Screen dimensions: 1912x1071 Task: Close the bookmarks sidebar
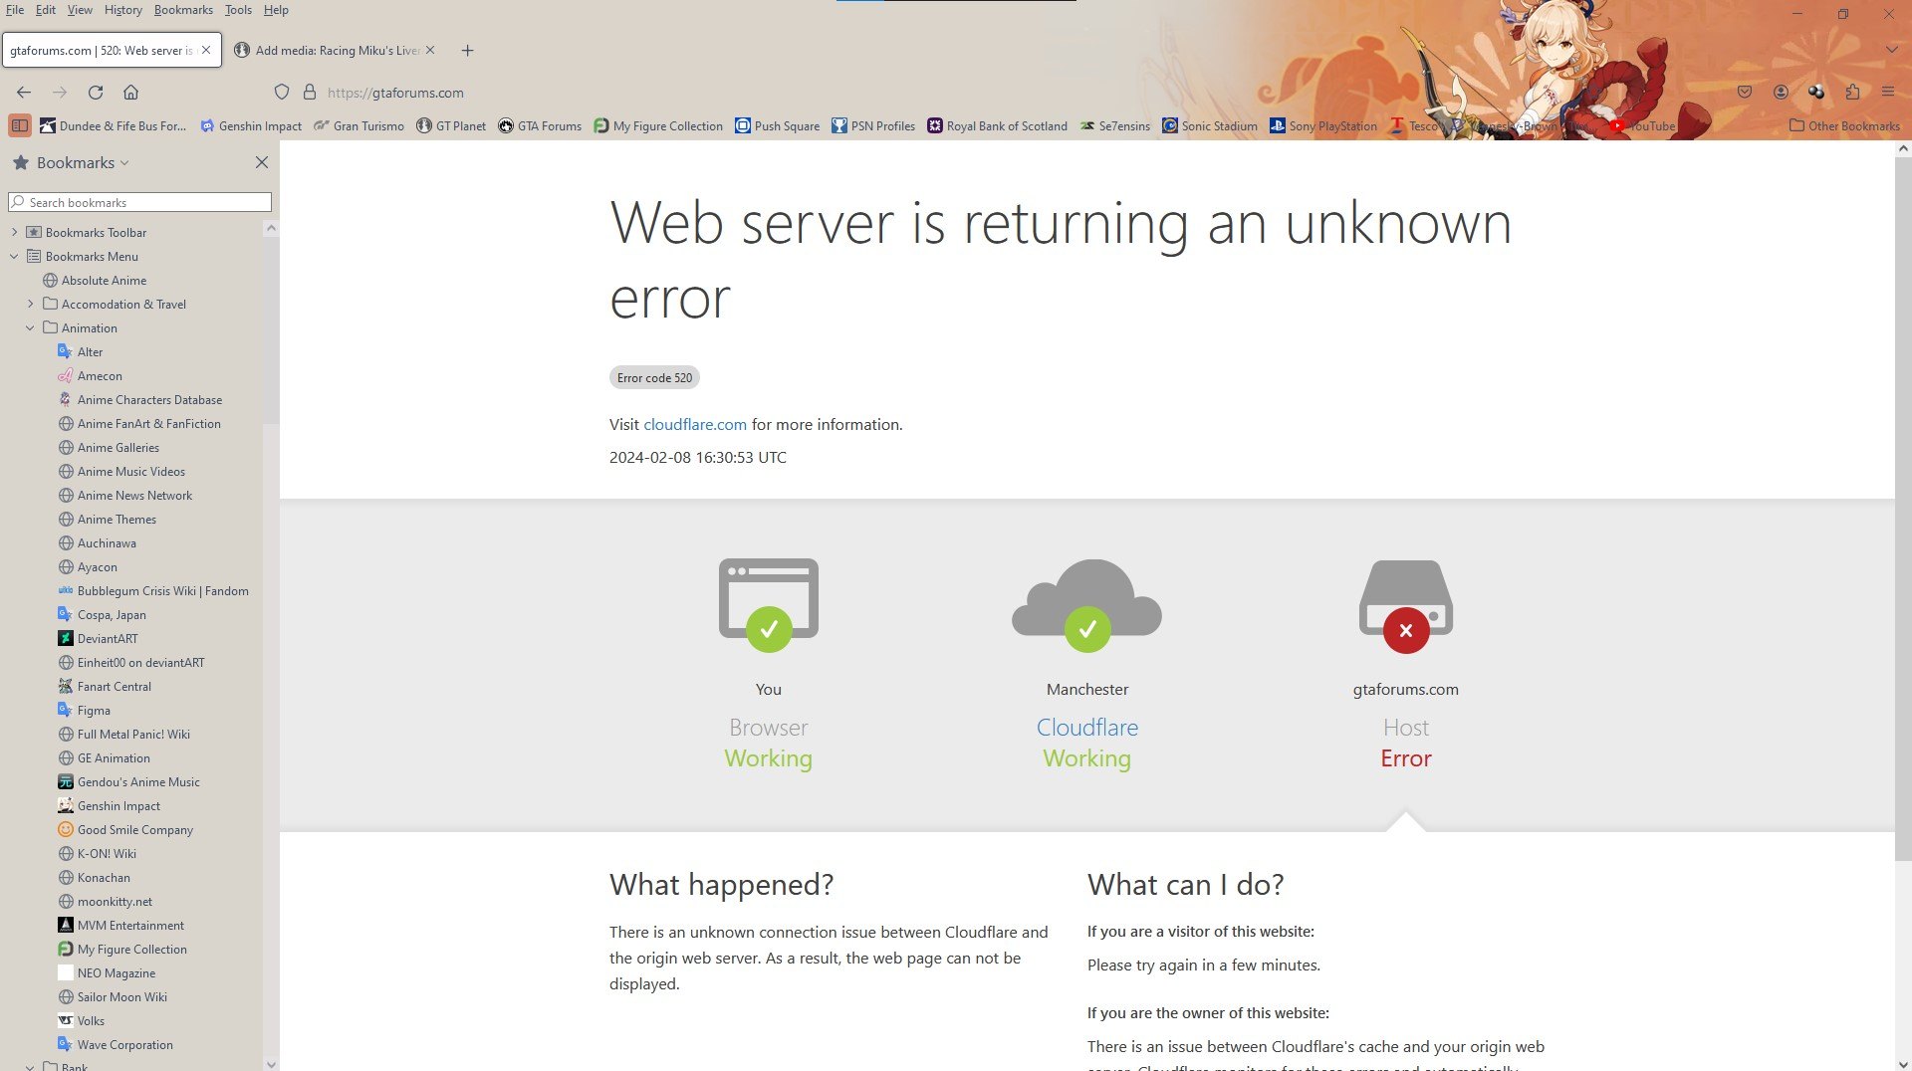point(262,162)
